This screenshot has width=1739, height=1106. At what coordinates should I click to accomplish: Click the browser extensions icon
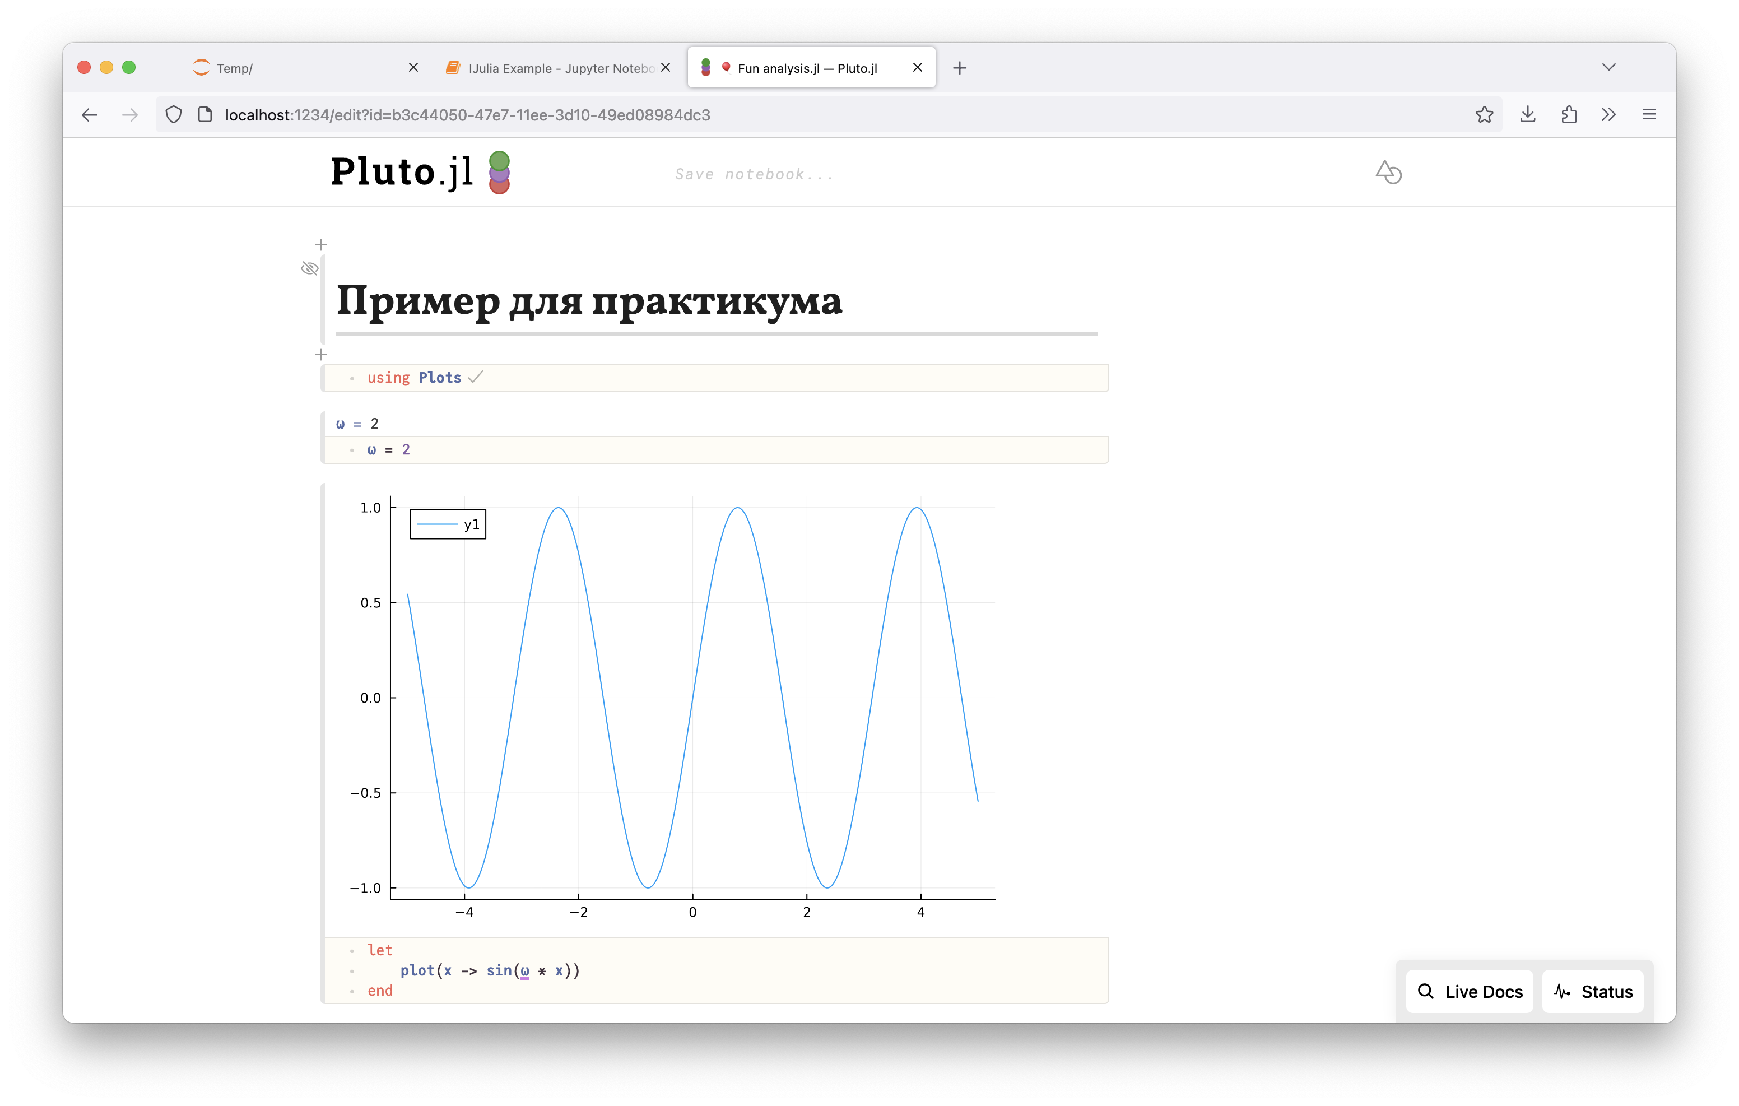(1568, 114)
